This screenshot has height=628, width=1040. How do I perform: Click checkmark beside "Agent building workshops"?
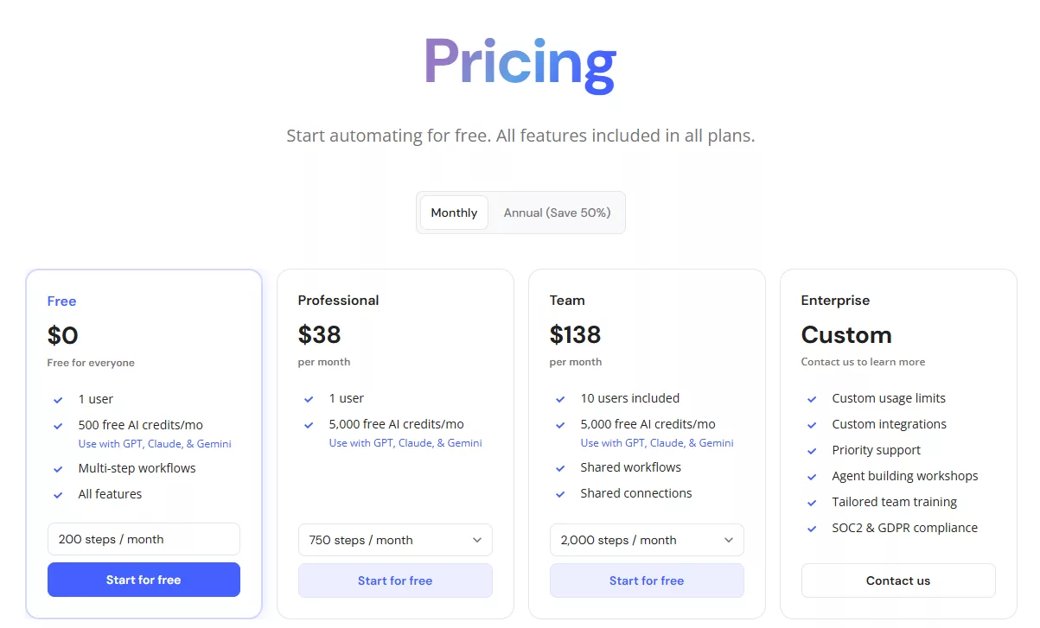(812, 477)
